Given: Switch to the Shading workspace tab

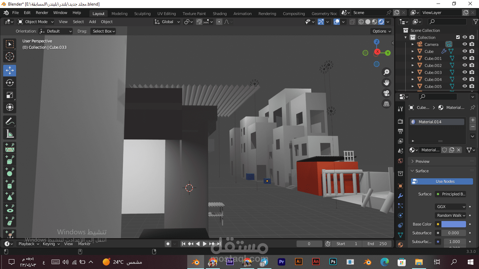Looking at the screenshot, I should 220,14.
